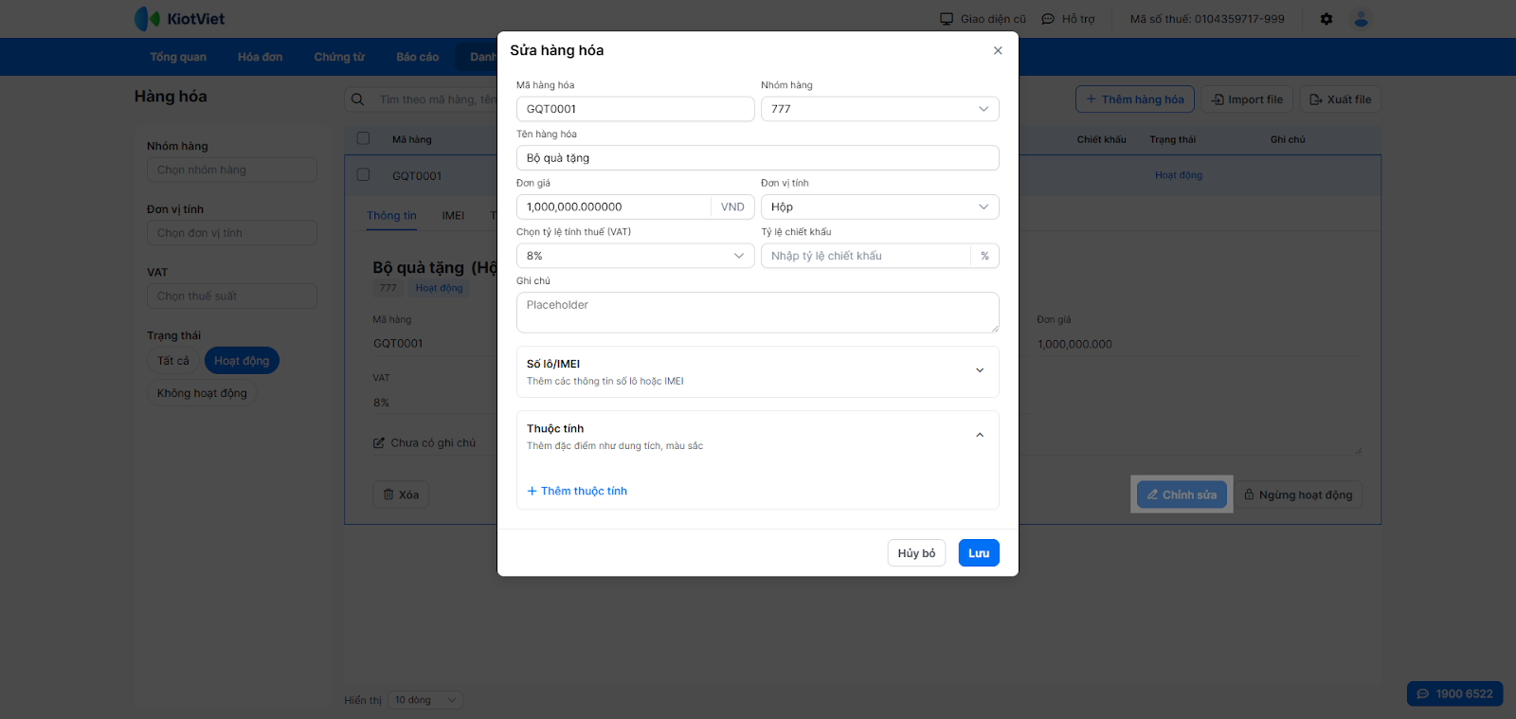Switch to the IMEI tab
The width and height of the screenshot is (1516, 719).
click(453, 216)
